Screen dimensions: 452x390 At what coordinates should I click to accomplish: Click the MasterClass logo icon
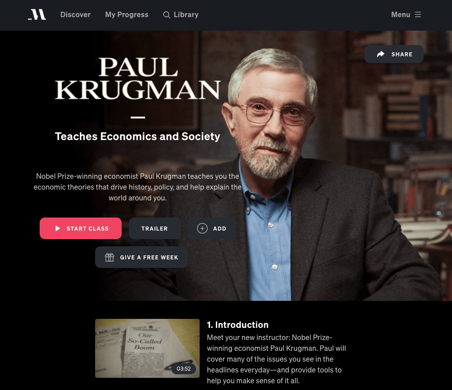[37, 14]
